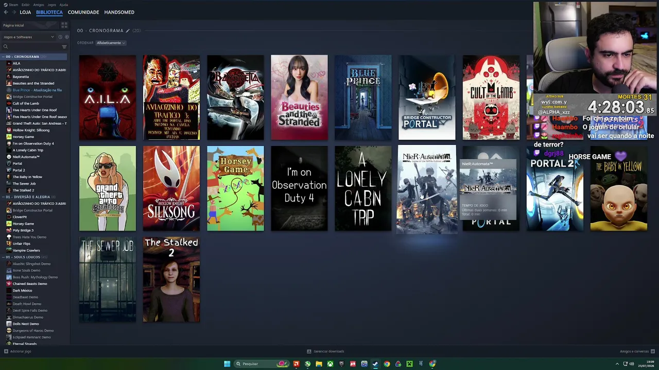Open The Sewer Job game cover
The height and width of the screenshot is (370, 659).
(x=108, y=280)
